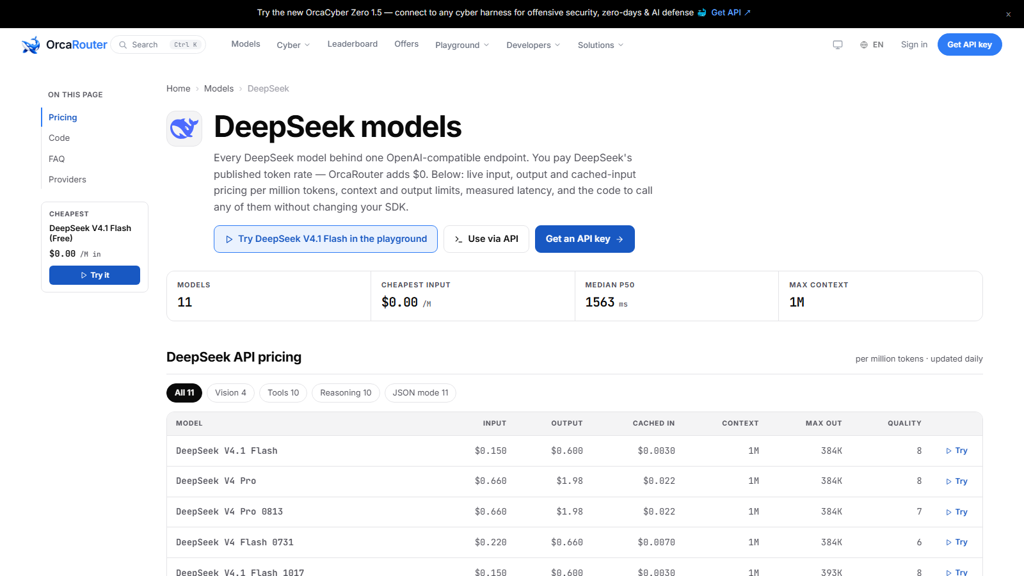Filter models by JSON mode 11

point(420,393)
